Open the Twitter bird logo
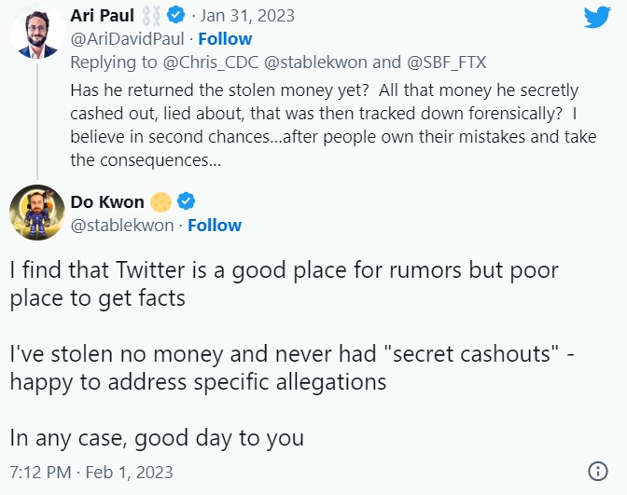The width and height of the screenshot is (627, 495). [x=597, y=17]
